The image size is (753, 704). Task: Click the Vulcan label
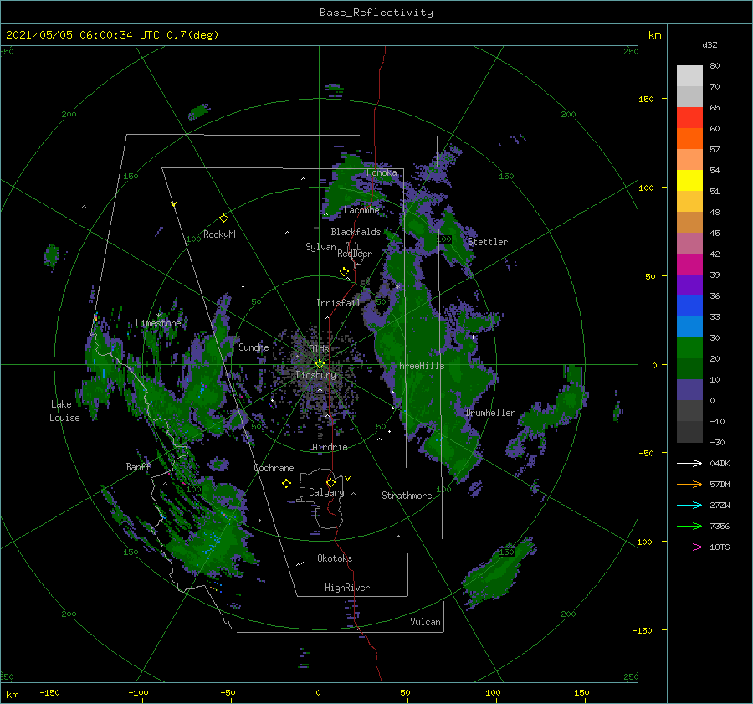coord(426,622)
